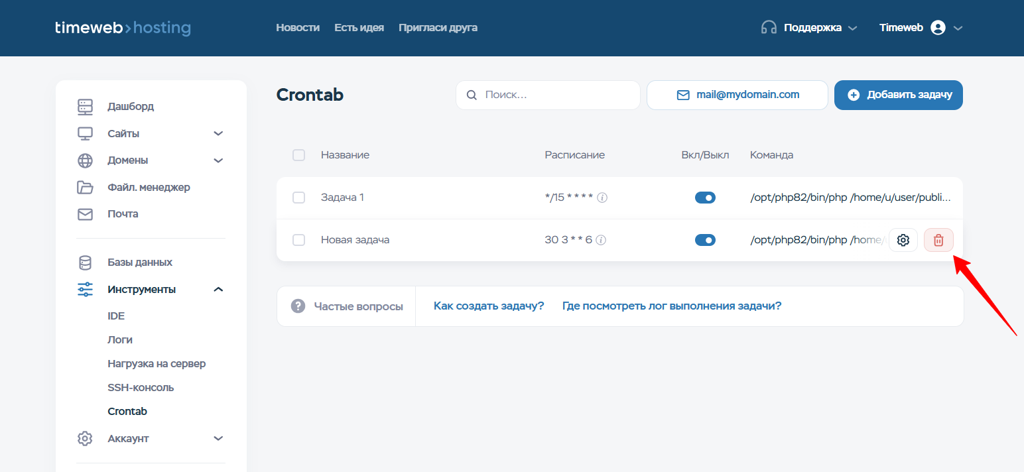Disable the Задача 1 toggle switch
1024x472 pixels.
[x=705, y=198]
